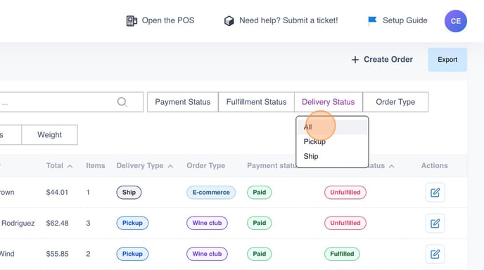
Task: Open the Payment Status filter
Action: [x=183, y=102]
